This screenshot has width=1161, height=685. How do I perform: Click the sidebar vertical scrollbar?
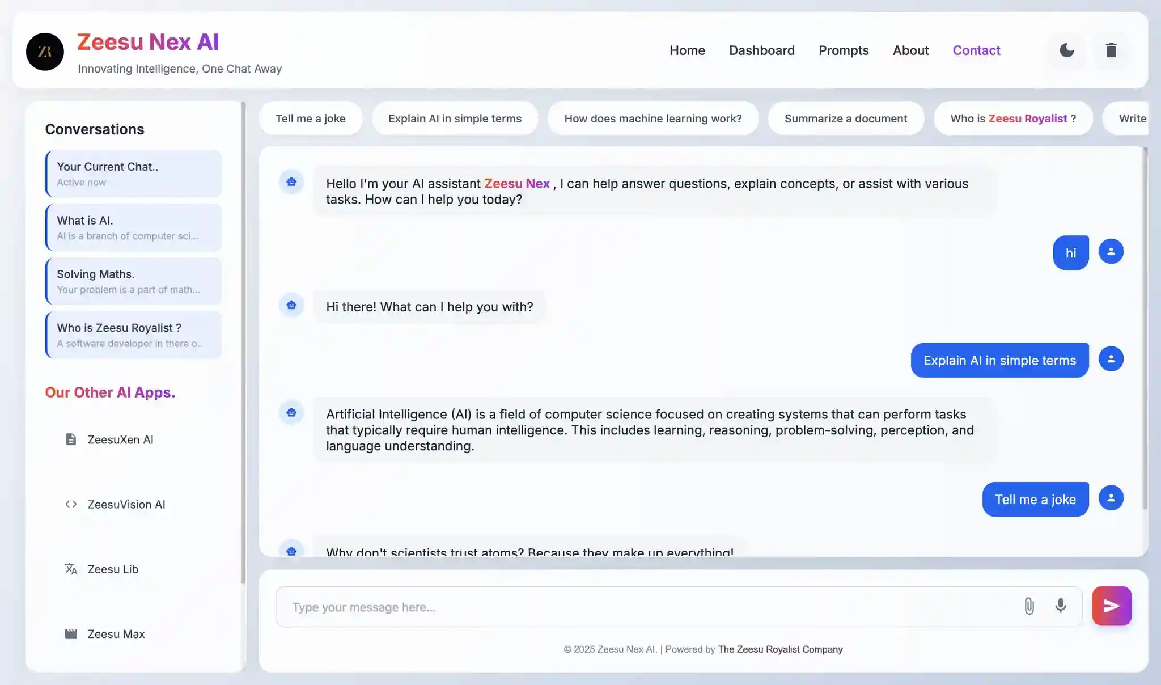[243, 342]
